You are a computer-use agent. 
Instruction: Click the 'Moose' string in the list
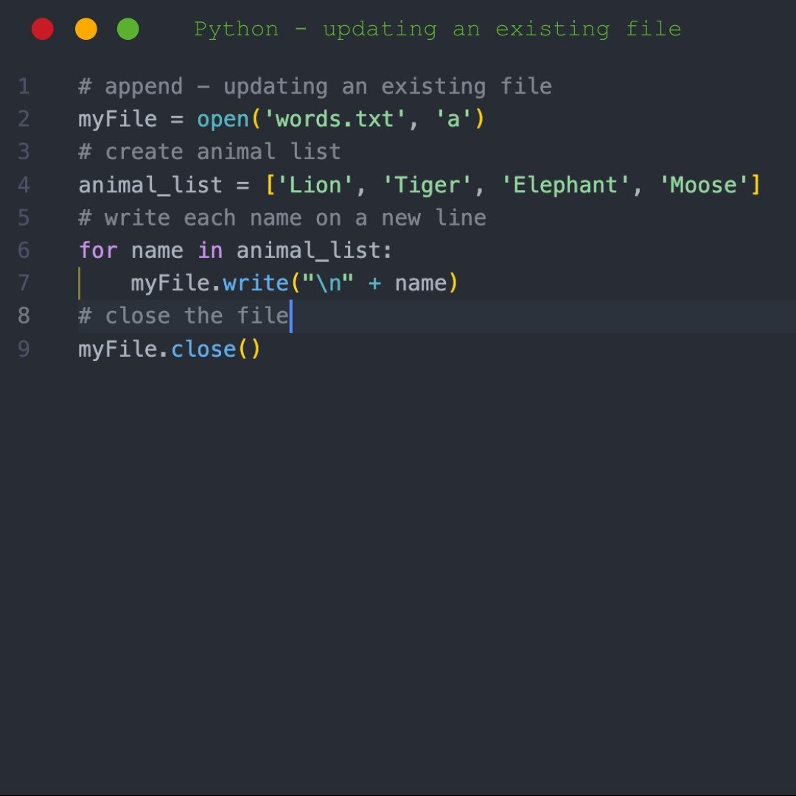[x=704, y=185]
